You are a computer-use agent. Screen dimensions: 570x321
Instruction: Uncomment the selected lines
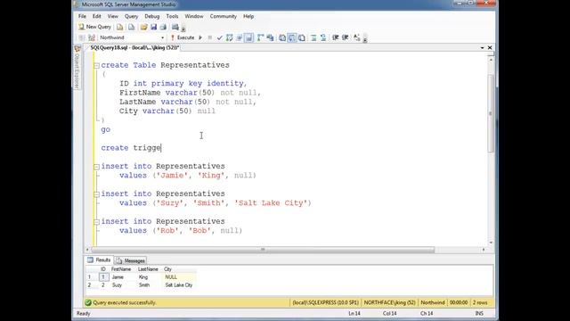tap(323, 37)
